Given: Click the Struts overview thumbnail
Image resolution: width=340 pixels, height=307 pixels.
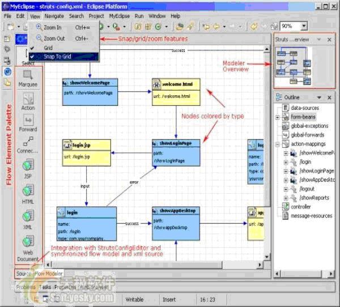Looking at the screenshot, I should tap(292, 63).
